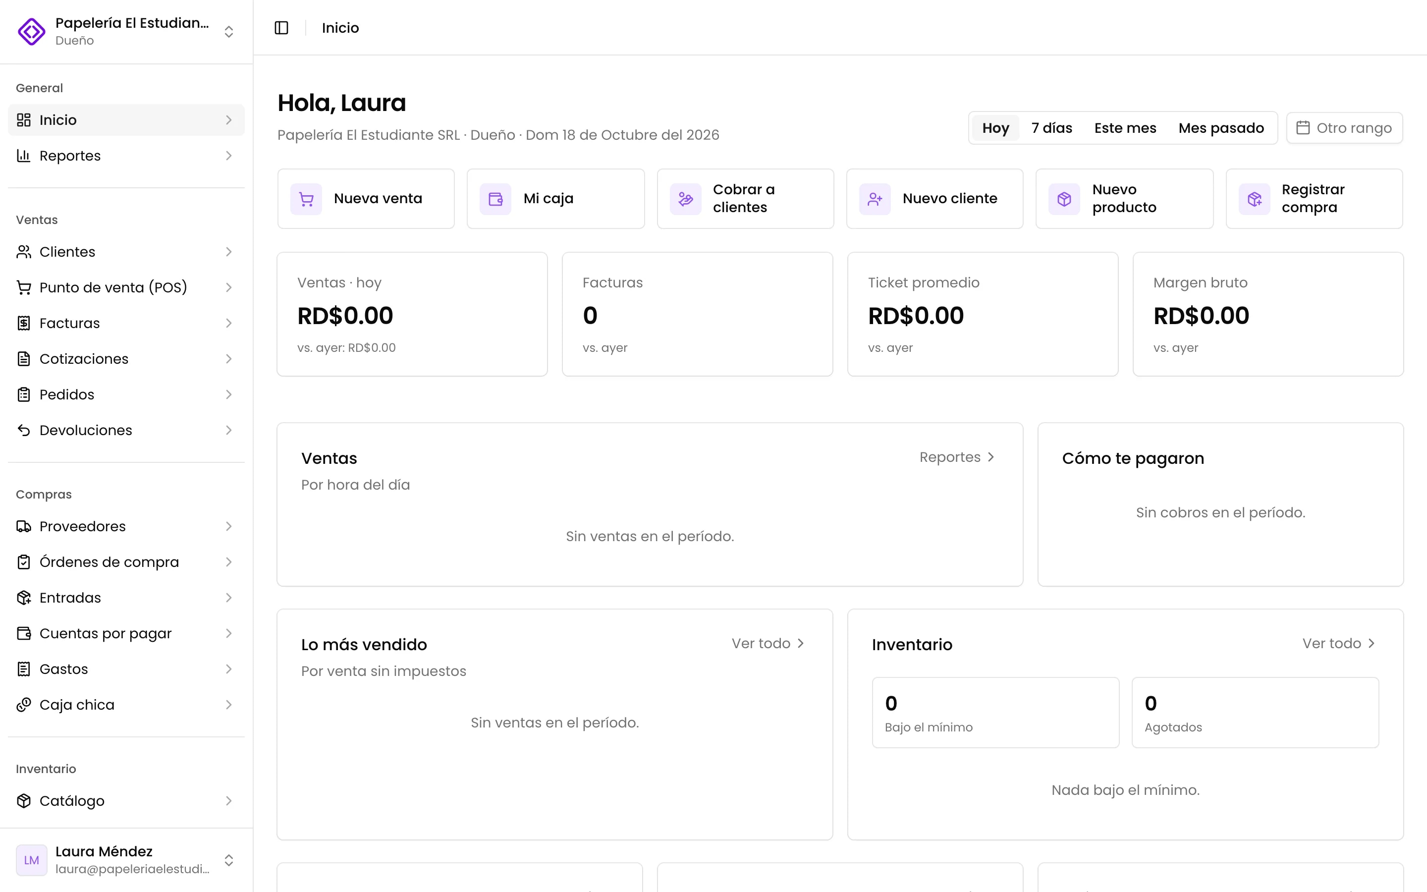Open Ver todo in Lo más vendido
This screenshot has width=1427, height=892.
[768, 644]
